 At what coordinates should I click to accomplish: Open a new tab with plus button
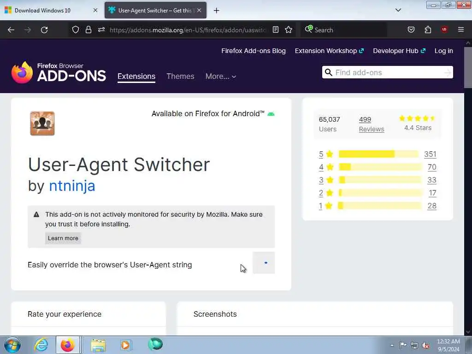coord(217,11)
